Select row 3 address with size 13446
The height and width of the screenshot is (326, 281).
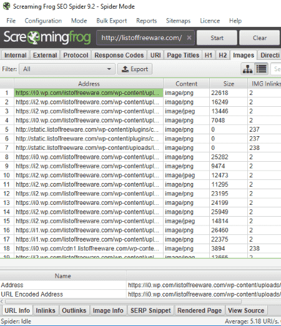click(89, 111)
